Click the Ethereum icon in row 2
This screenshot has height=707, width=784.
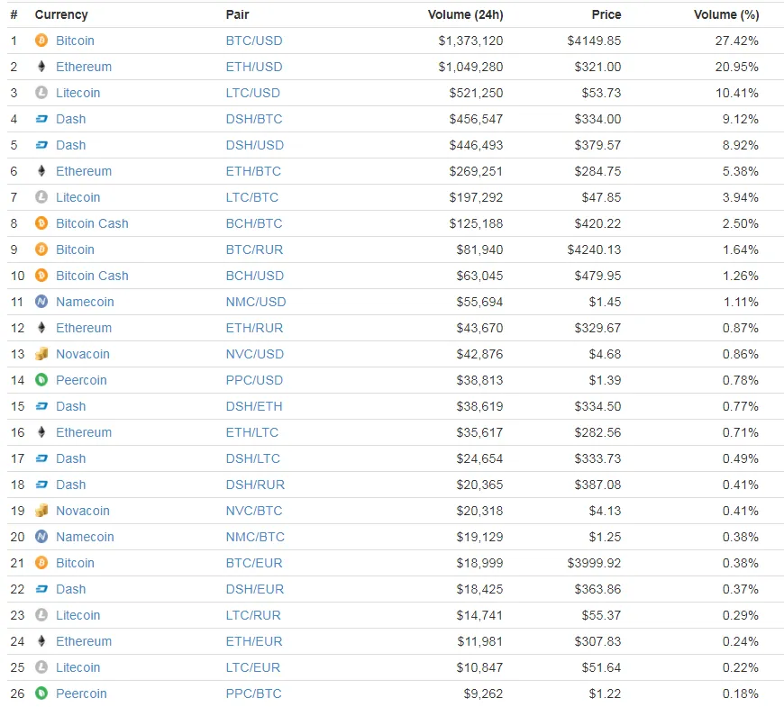[41, 67]
